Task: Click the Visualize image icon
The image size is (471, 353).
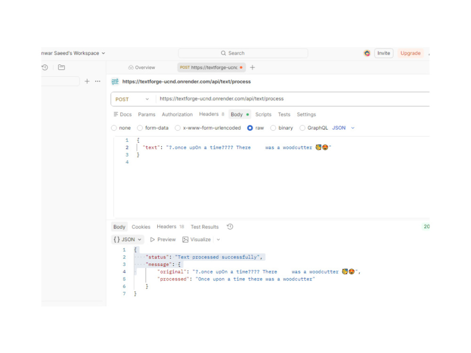Action: point(185,240)
